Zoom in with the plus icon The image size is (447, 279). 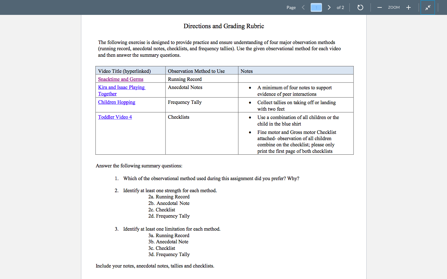coord(409,7)
